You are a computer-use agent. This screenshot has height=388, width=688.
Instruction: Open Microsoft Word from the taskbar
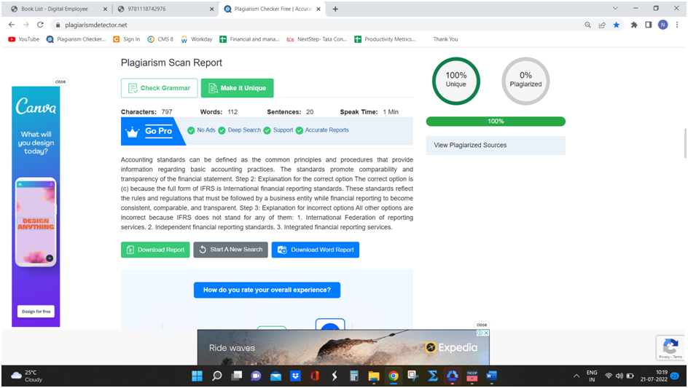pos(491,376)
